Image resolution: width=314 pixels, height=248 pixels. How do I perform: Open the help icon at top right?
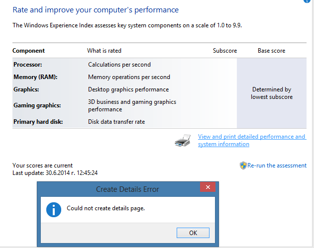(307, 1)
